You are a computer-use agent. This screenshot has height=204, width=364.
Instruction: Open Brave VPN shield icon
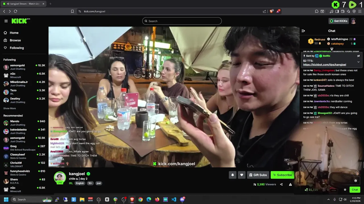354,11
